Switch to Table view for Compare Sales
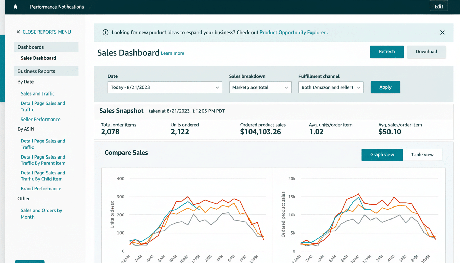The height and width of the screenshot is (263, 460). [x=422, y=155]
